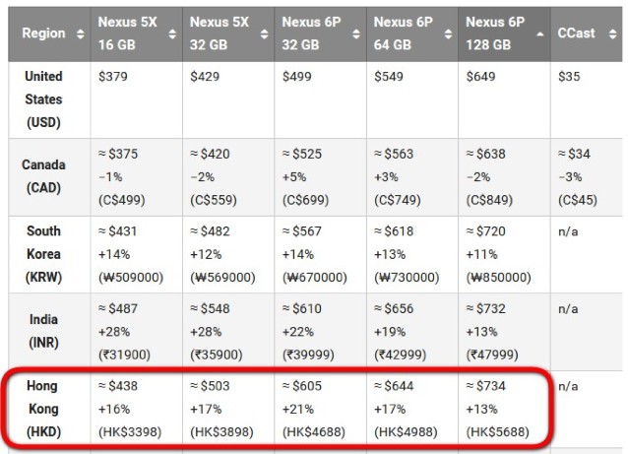Click the ₩509000 Korea price cell
The width and height of the screenshot is (628, 454).
tap(131, 278)
